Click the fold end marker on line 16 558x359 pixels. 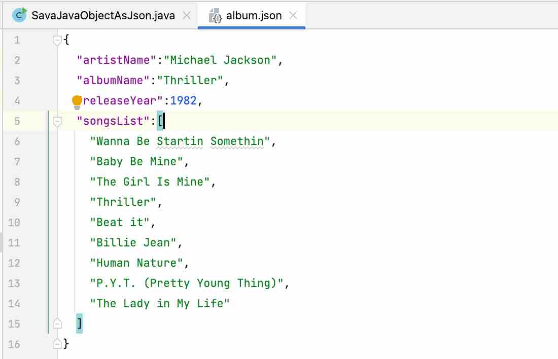coord(57,344)
